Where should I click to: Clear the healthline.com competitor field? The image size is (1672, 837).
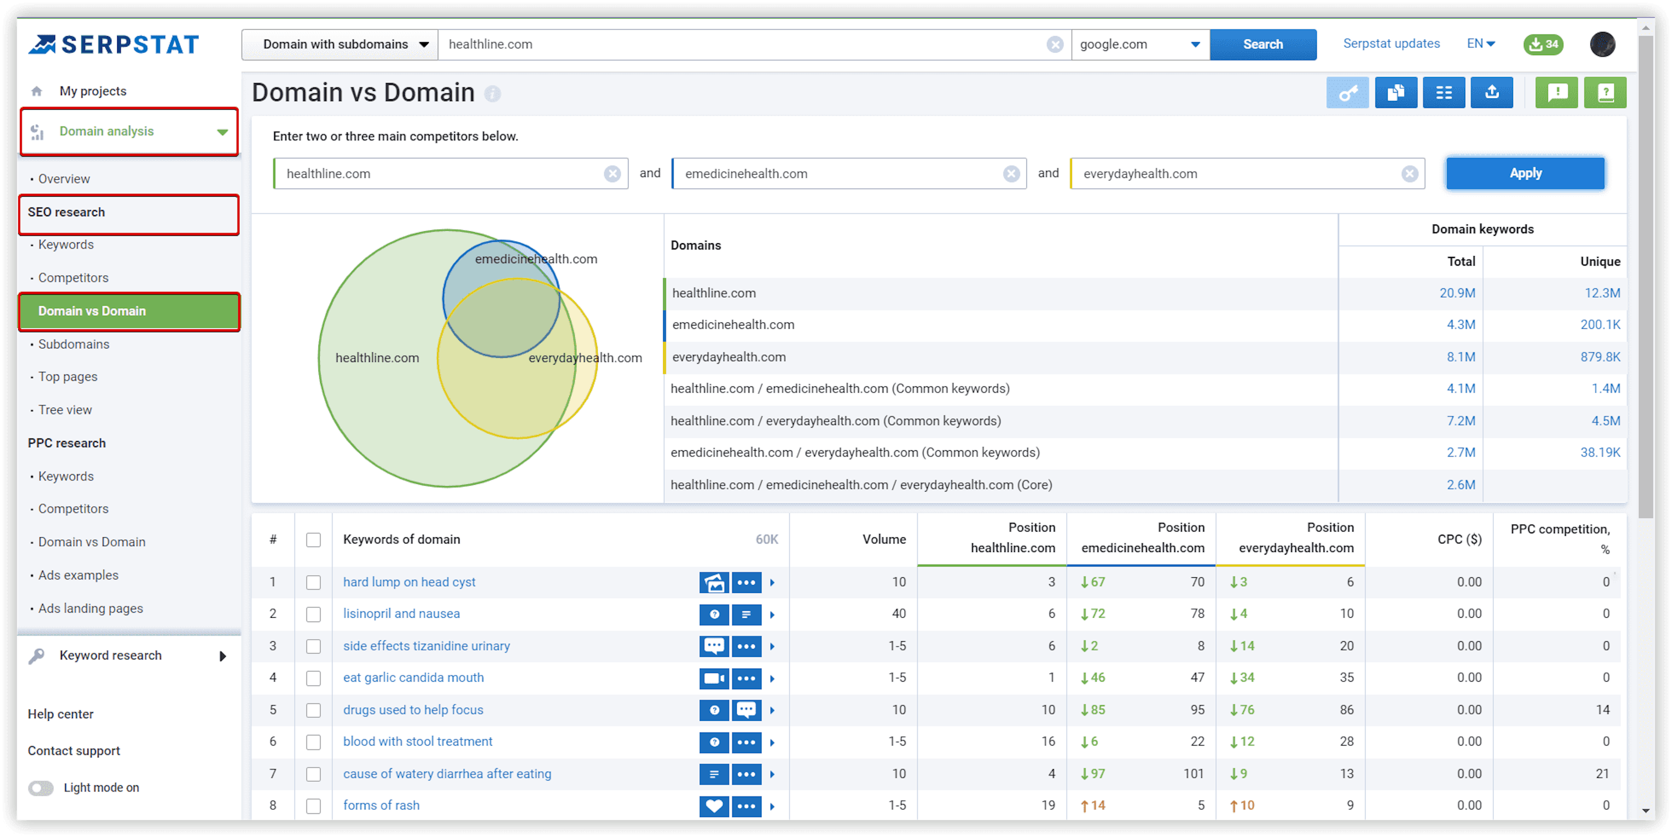click(612, 174)
